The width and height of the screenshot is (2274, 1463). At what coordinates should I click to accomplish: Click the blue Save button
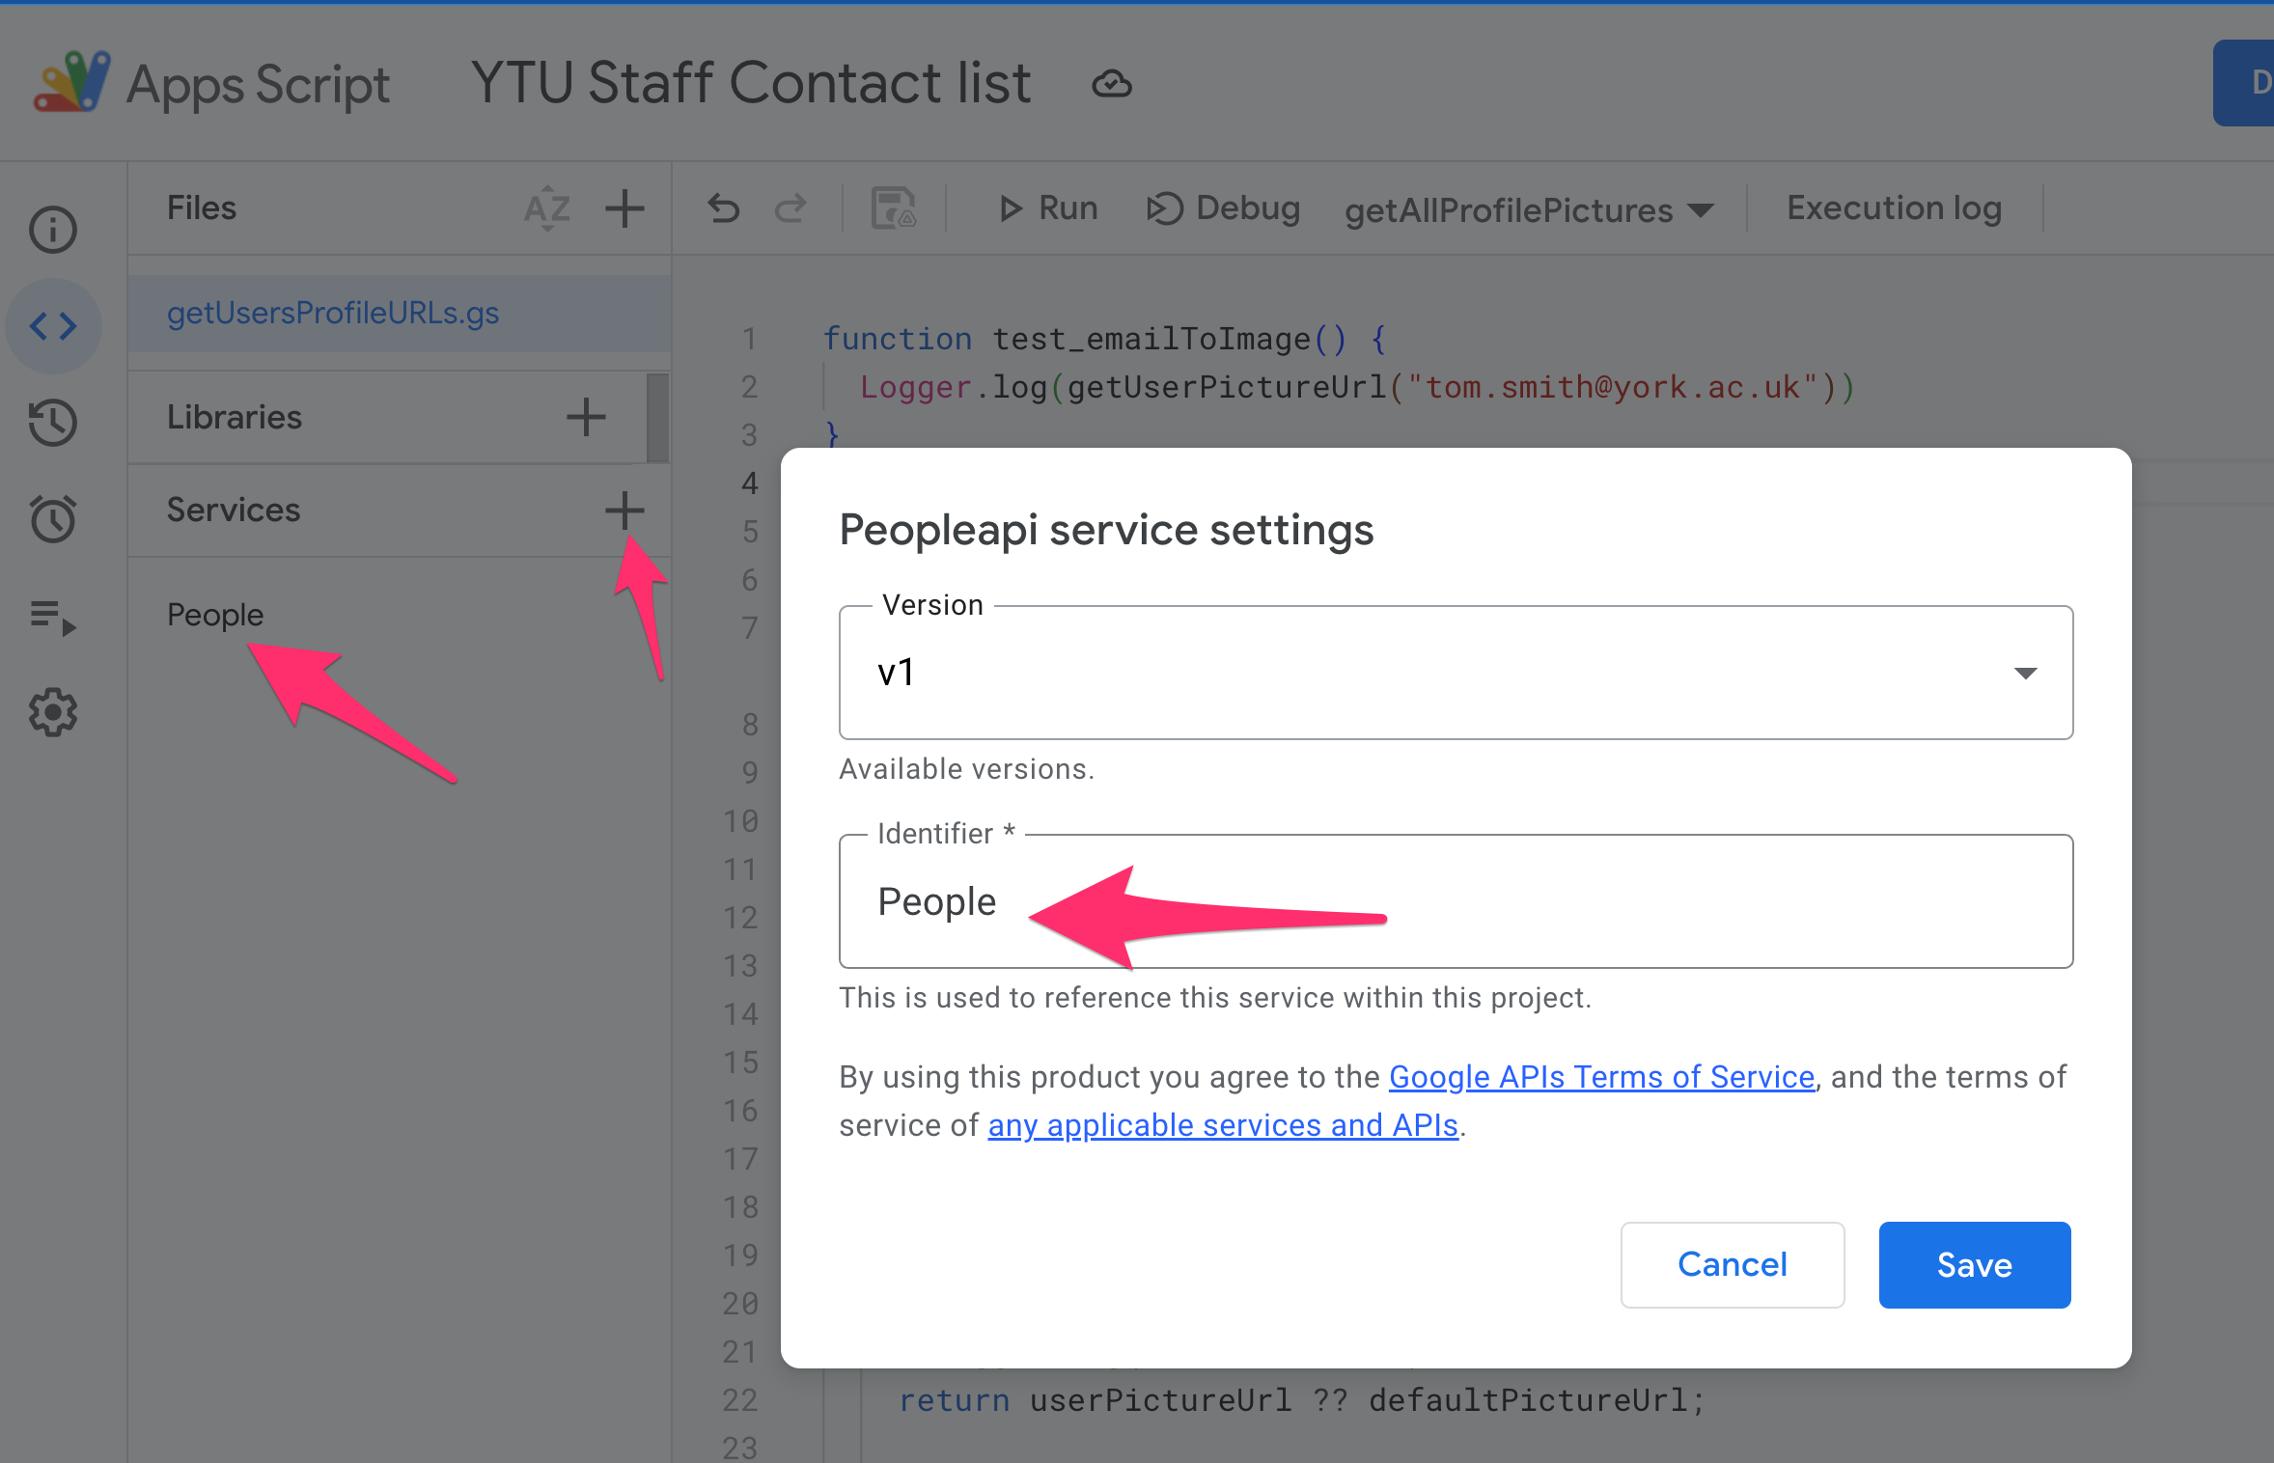1974,1264
